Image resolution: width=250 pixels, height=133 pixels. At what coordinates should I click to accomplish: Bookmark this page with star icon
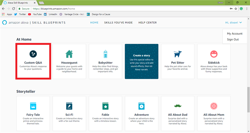pyautogui.click(x=236, y=9)
